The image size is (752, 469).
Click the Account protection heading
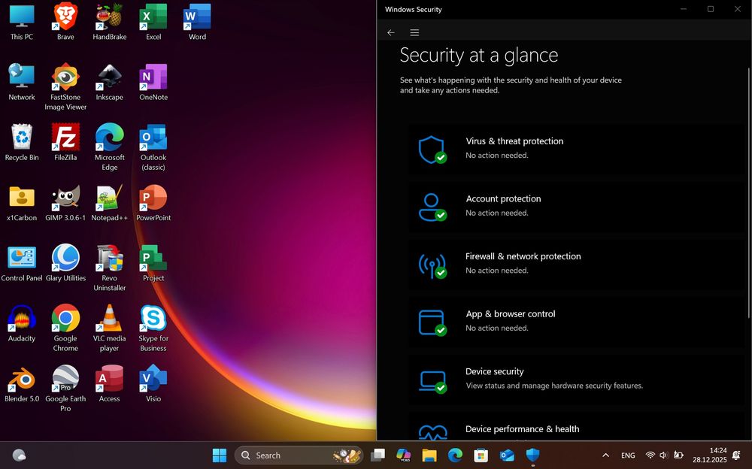tap(503, 198)
